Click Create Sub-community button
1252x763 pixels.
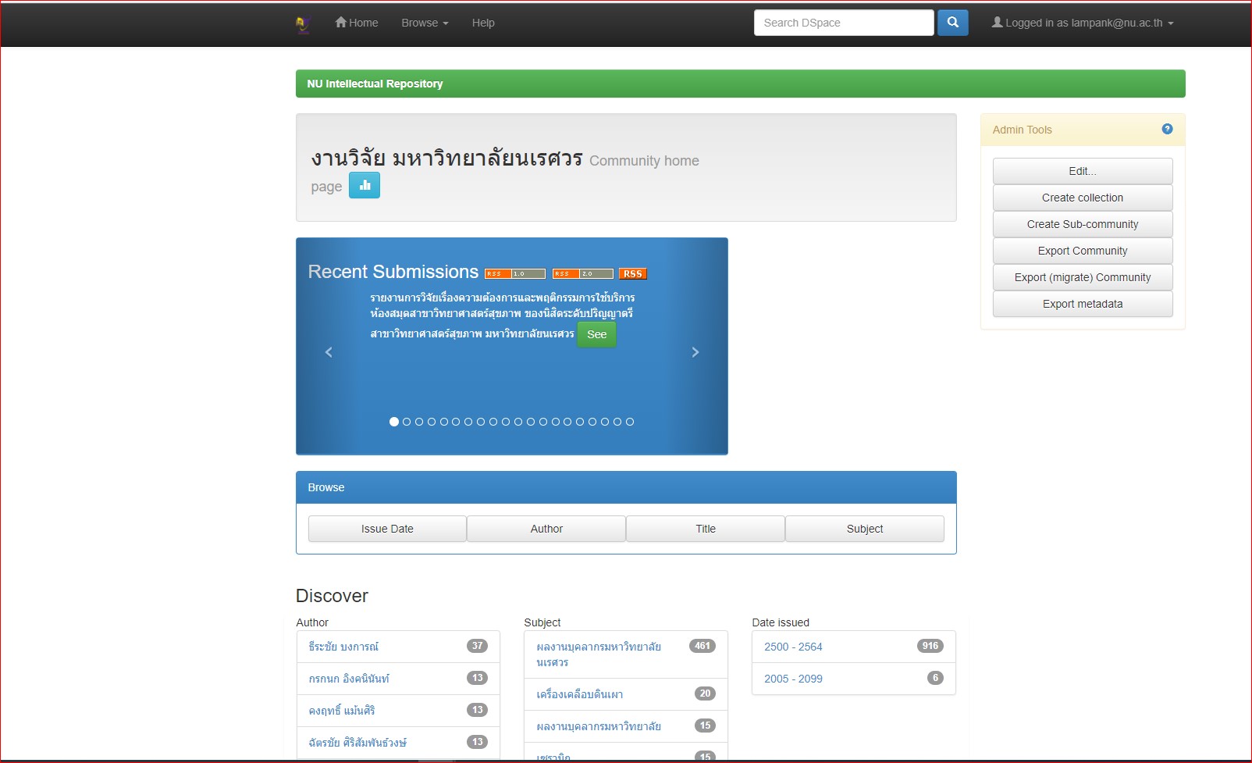(x=1083, y=224)
